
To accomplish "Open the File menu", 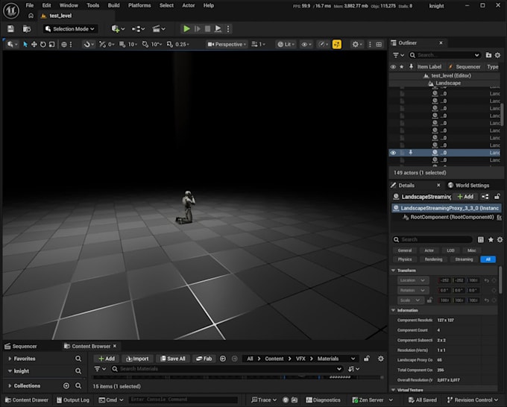I will click(30, 5).
